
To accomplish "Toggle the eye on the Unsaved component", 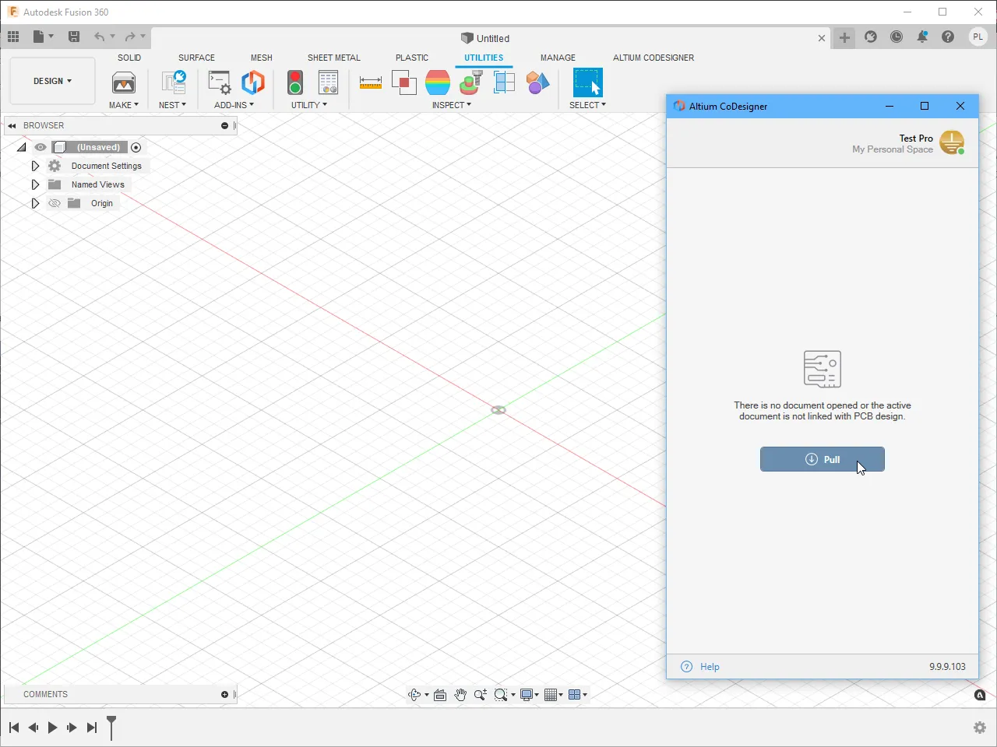I will pyautogui.click(x=41, y=147).
